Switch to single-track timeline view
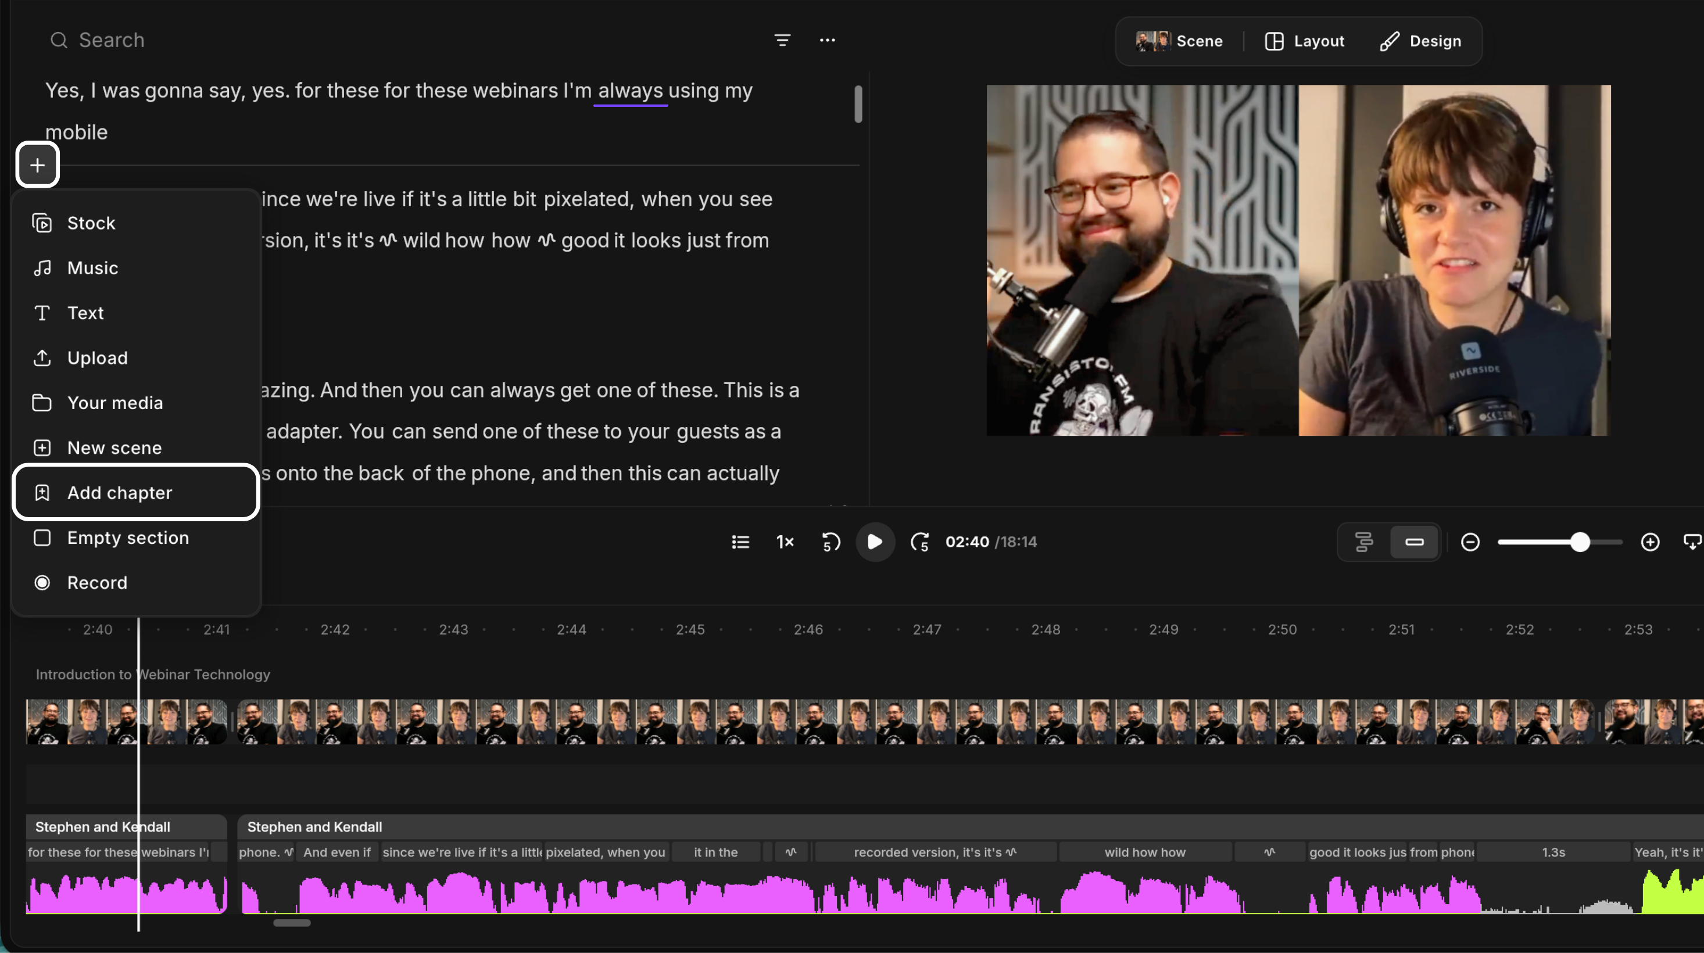This screenshot has height=953, width=1704. (1414, 542)
